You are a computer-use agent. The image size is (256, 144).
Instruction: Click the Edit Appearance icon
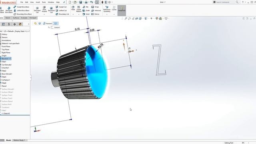[157, 18]
